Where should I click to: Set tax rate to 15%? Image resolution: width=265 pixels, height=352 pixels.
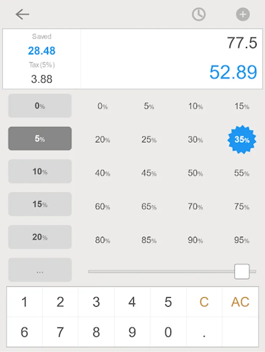tap(40, 204)
